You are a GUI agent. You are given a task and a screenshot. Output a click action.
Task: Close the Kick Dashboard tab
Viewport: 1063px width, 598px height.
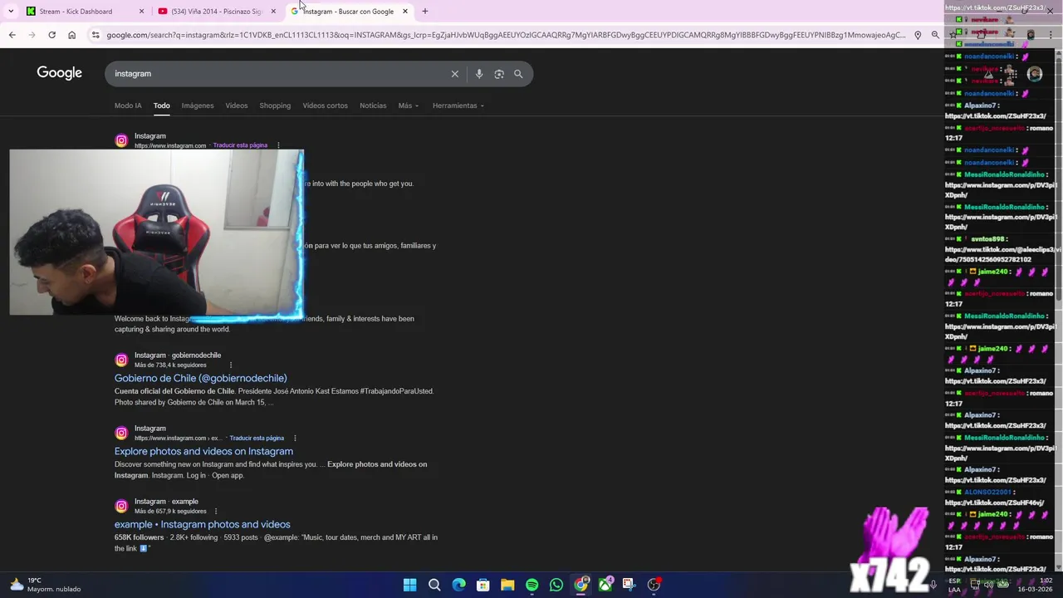tap(141, 12)
